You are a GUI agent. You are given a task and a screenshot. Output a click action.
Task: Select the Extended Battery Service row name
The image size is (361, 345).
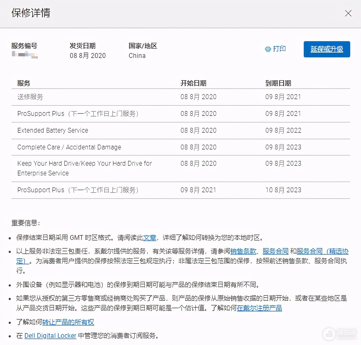(53, 131)
